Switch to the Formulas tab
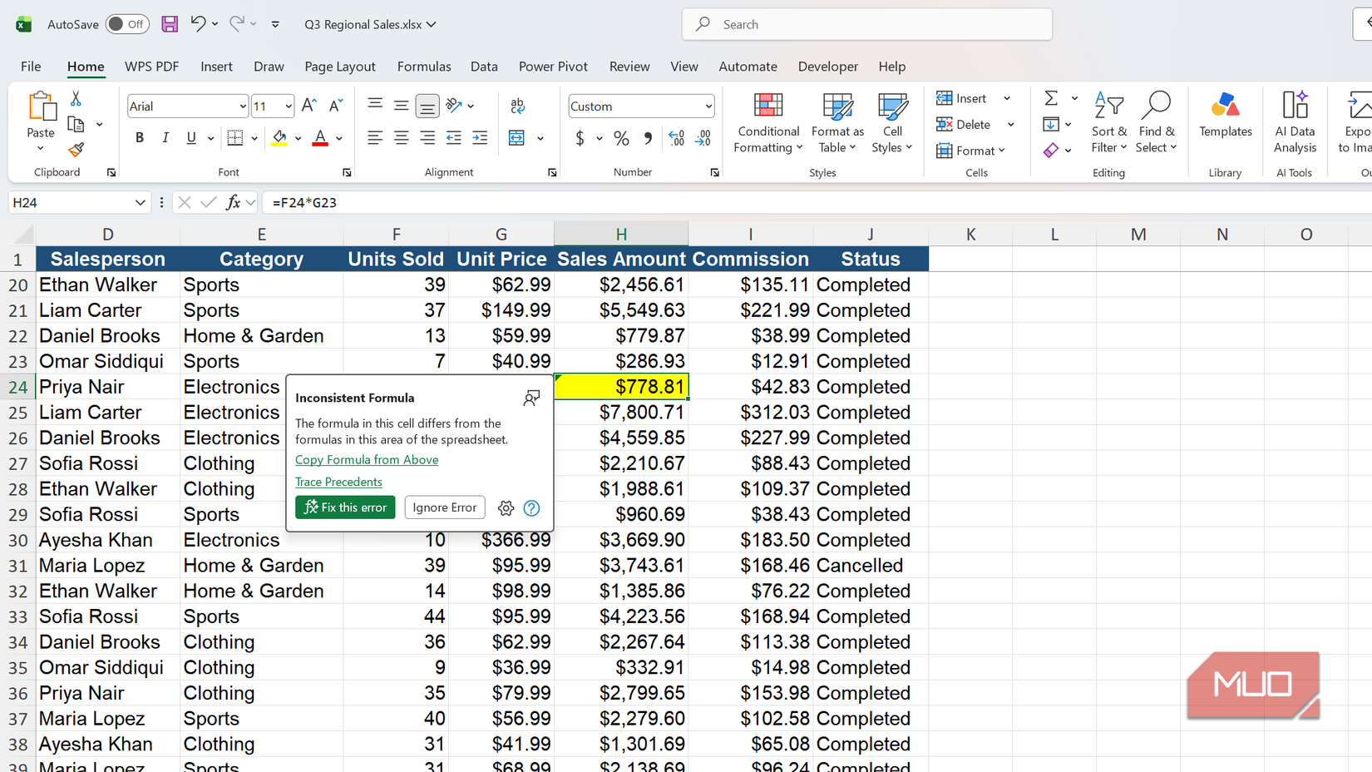 point(424,67)
